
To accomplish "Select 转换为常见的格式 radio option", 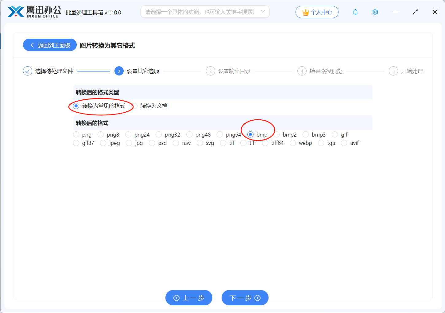I will [76, 106].
